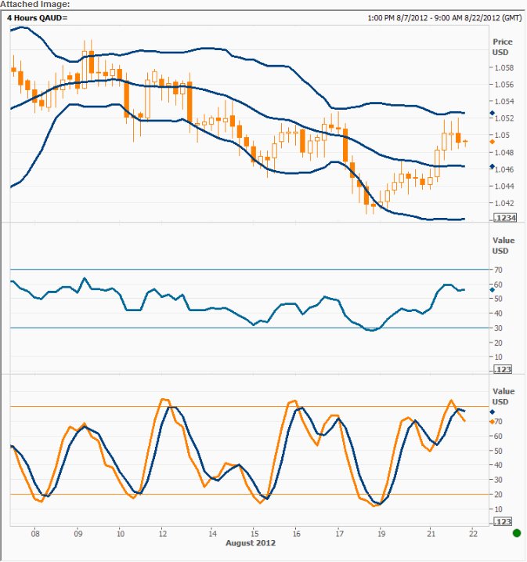Click the 70 level label in RSI panel
This screenshot has width=527, height=562.
[x=498, y=270]
